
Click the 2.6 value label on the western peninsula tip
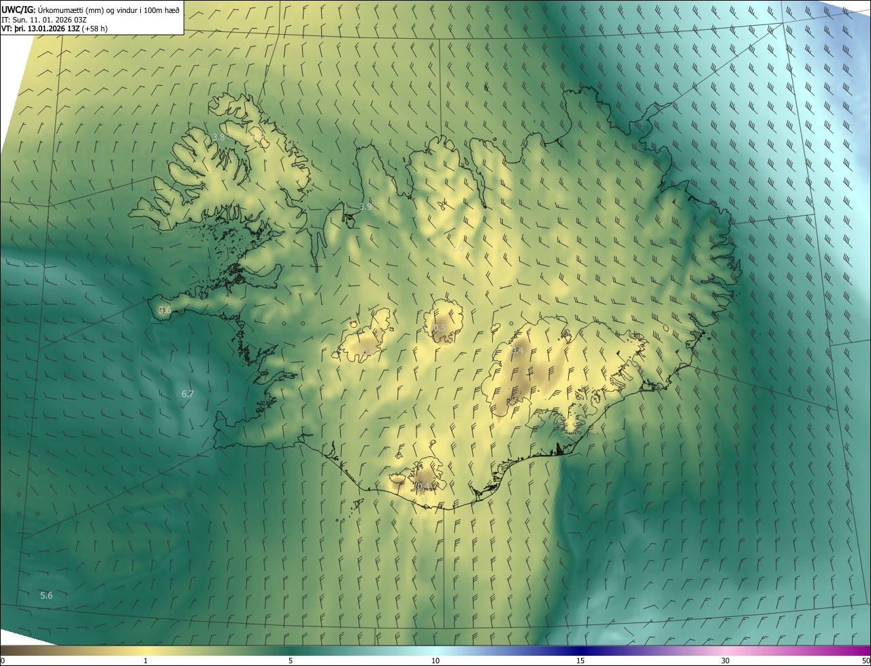pos(165,311)
